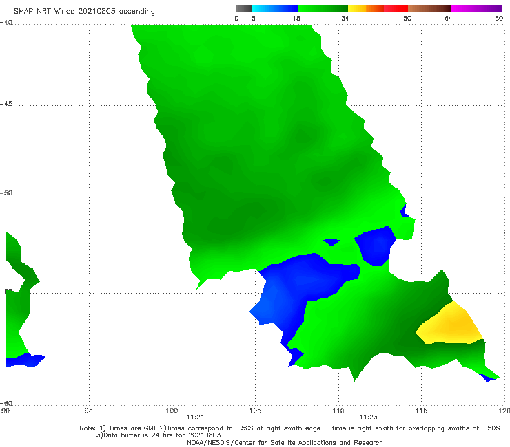Click the title 'SMAP NRT Winds 20210803 ascending'
This screenshot has height=447, width=510.
(x=84, y=11)
